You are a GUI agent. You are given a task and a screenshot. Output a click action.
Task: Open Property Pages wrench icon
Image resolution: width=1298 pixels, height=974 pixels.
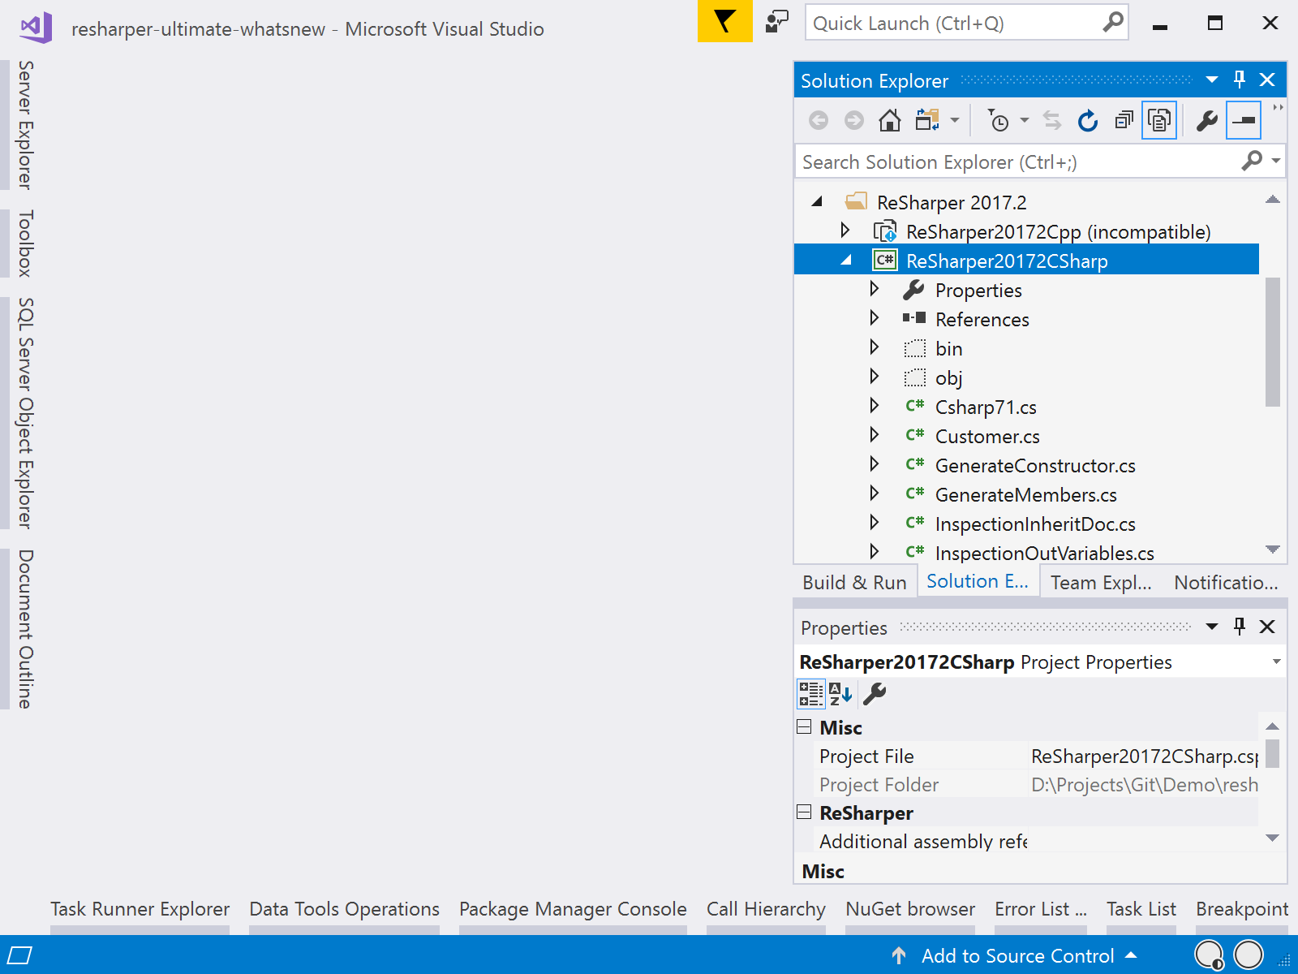pos(875,694)
